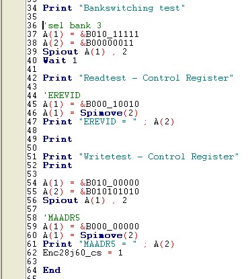The width and height of the screenshot is (248, 279).
Task: Click the Spimove(2) statement on line 60
Action: tap(90, 235)
